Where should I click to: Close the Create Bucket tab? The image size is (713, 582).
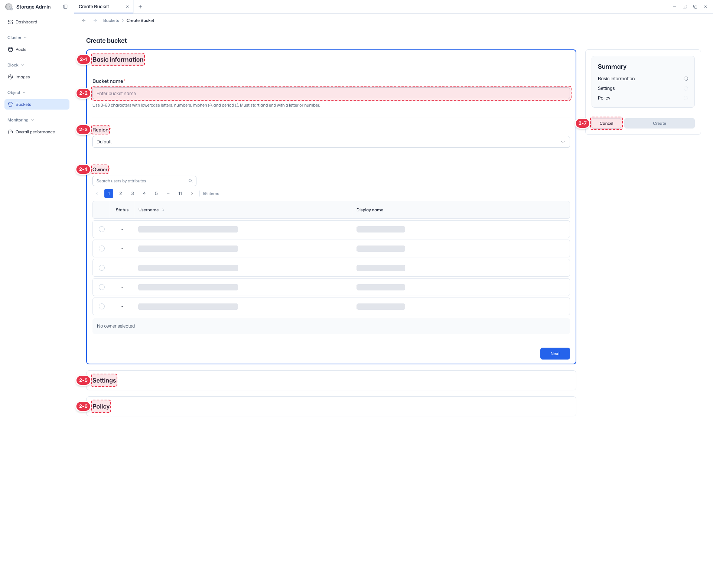127,7
